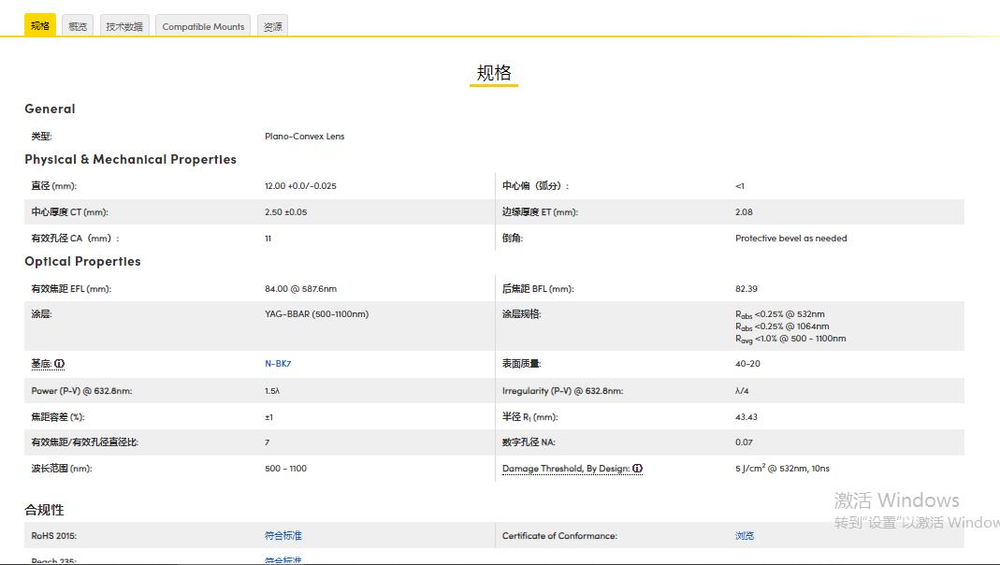View the Compatible Mounts tab
Image resolution: width=1000 pixels, height=565 pixels.
[x=202, y=26]
